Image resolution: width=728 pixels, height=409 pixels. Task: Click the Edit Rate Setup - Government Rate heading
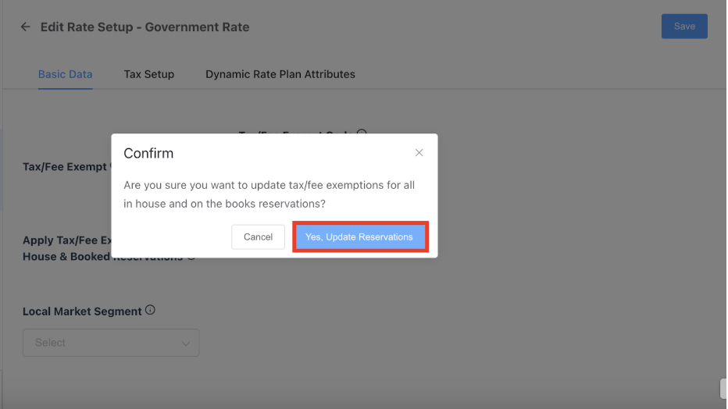coord(145,27)
